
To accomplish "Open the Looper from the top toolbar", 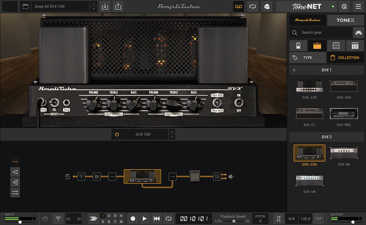I will coord(238,6).
